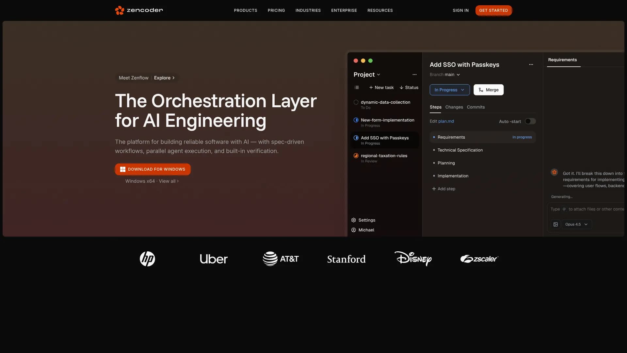
Task: Click the list view icon beside New task
Action: pyautogui.click(x=357, y=88)
